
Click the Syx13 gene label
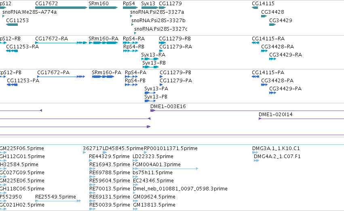point(148,4)
